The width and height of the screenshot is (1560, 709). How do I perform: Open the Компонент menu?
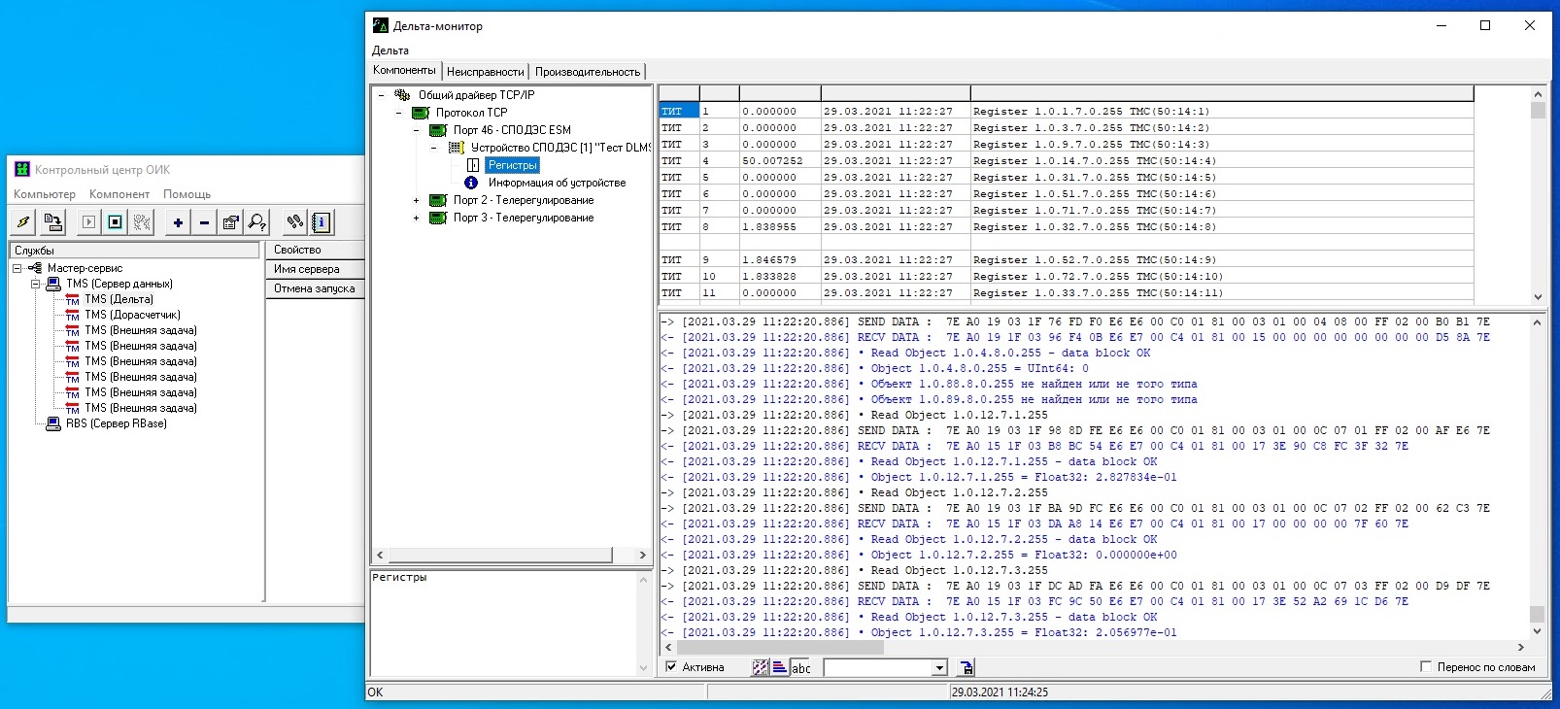[119, 194]
